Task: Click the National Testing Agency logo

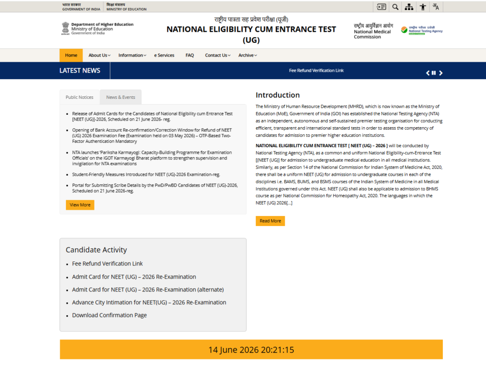Action: click(x=421, y=30)
